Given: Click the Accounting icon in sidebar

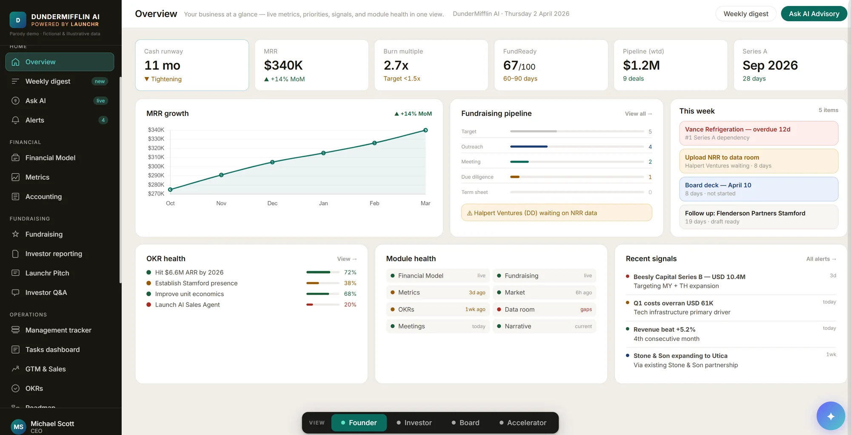Looking at the screenshot, I should click(16, 197).
